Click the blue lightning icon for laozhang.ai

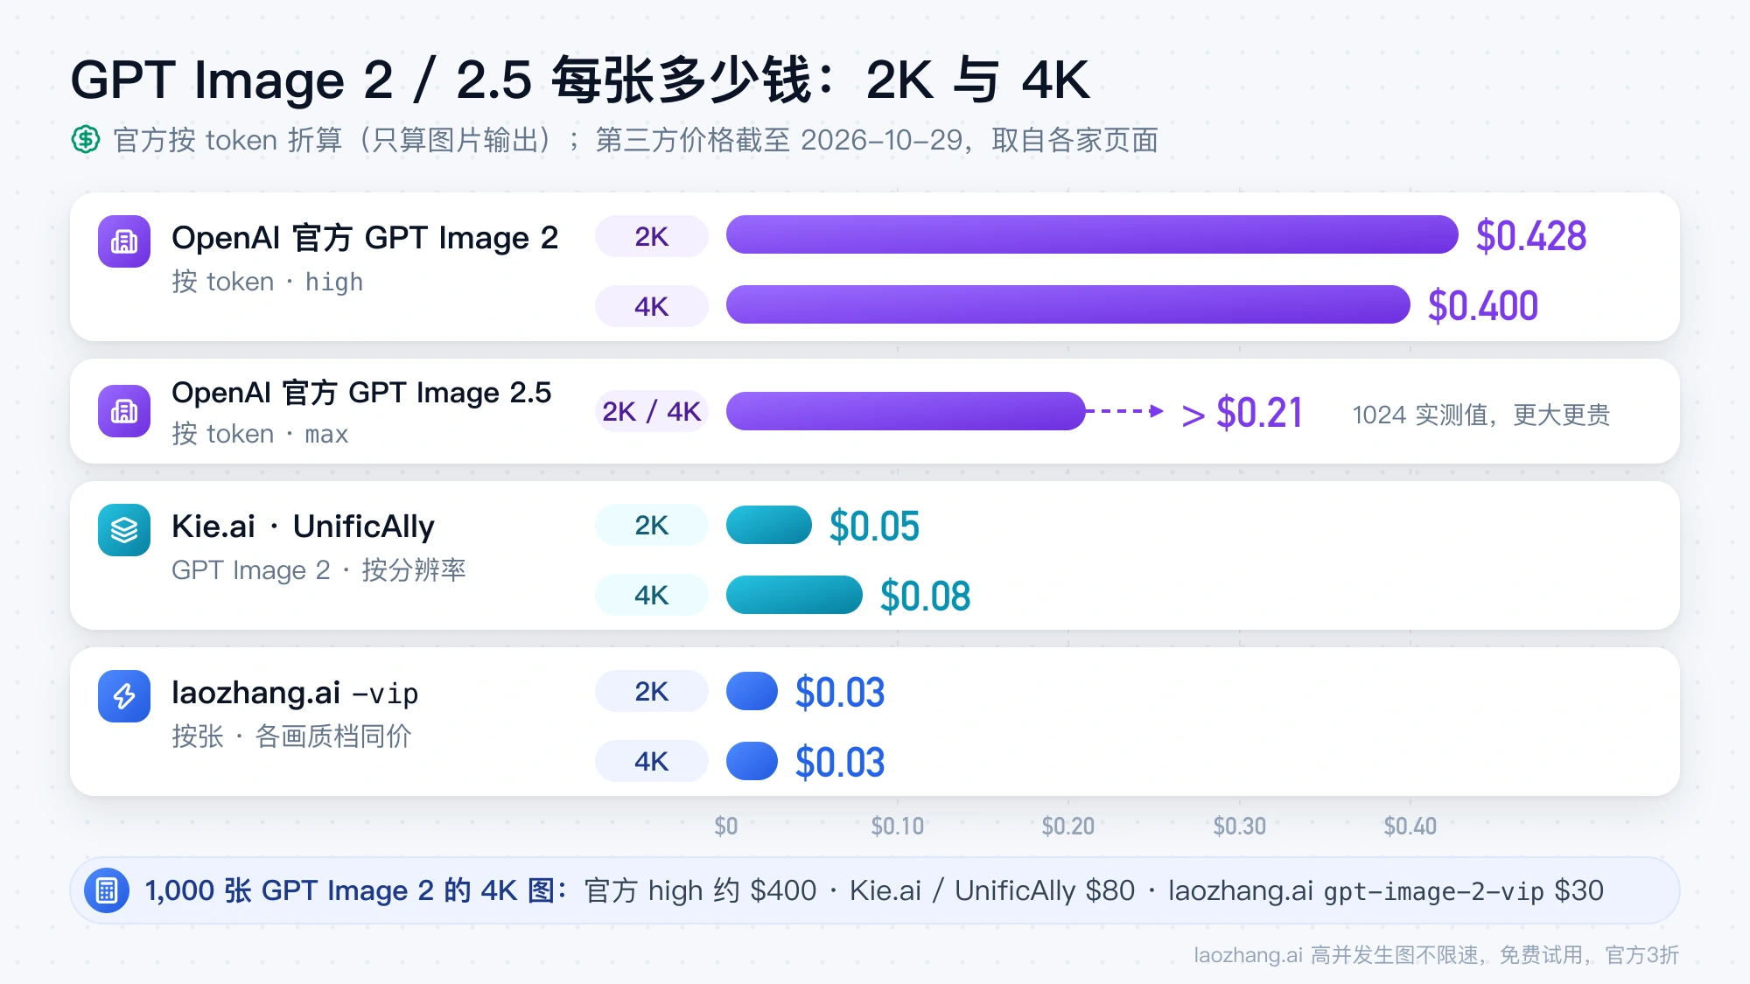(124, 696)
